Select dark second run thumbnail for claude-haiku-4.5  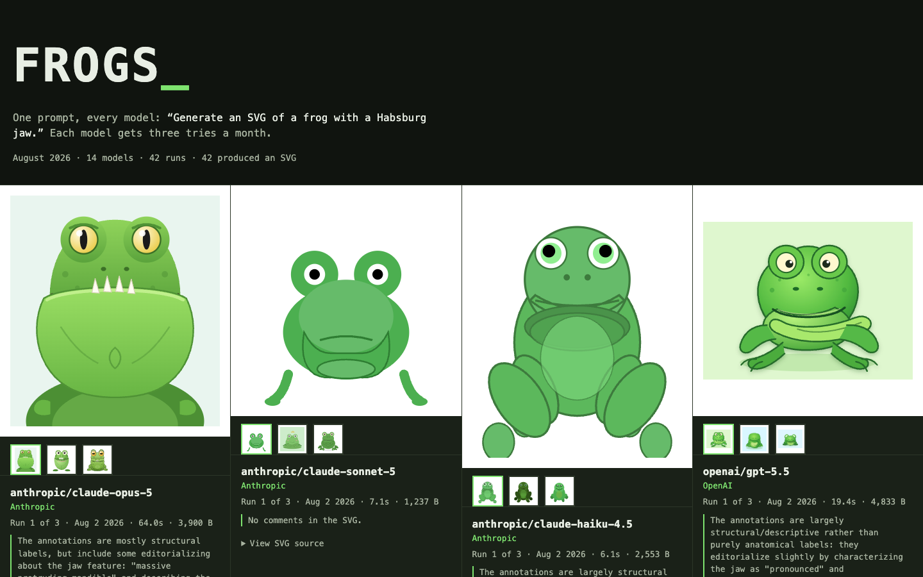coord(524,491)
